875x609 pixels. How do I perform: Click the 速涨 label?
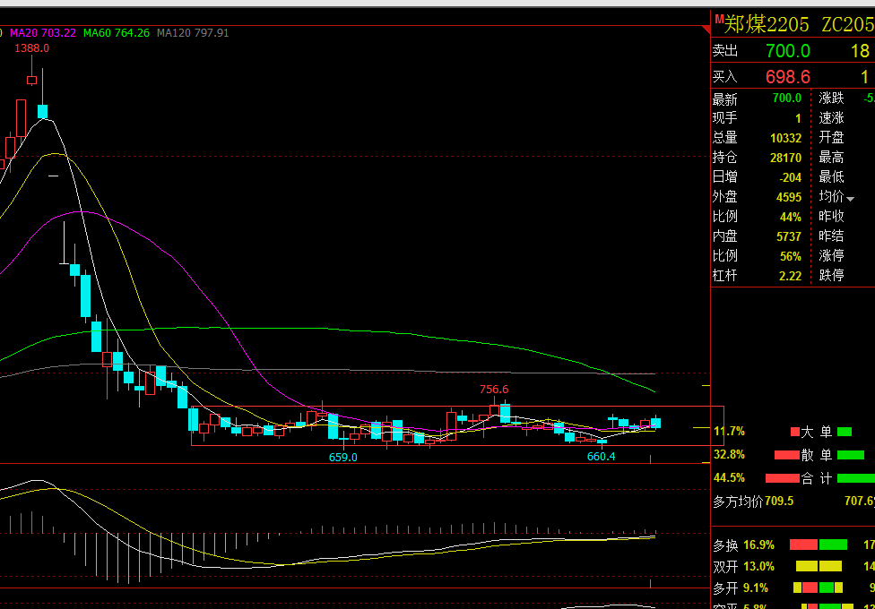pos(831,118)
